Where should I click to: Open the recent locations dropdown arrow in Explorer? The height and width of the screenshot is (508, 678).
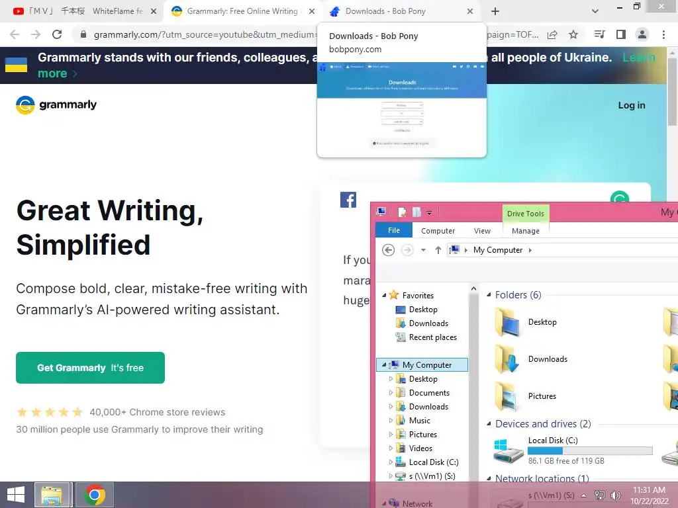pyautogui.click(x=423, y=250)
